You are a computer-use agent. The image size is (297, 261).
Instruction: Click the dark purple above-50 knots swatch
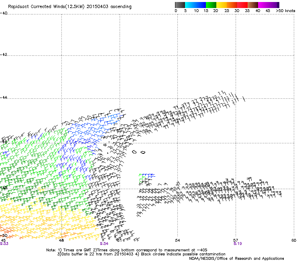click(278, 5)
